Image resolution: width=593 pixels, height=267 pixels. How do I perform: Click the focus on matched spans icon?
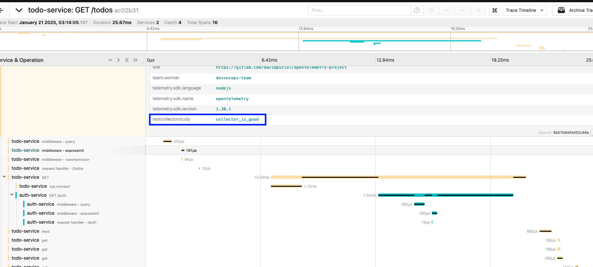431,10
